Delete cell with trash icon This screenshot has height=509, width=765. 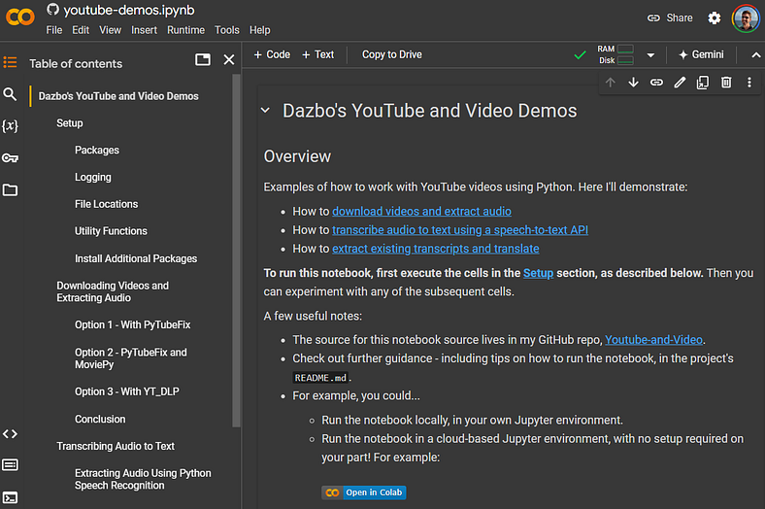point(726,83)
